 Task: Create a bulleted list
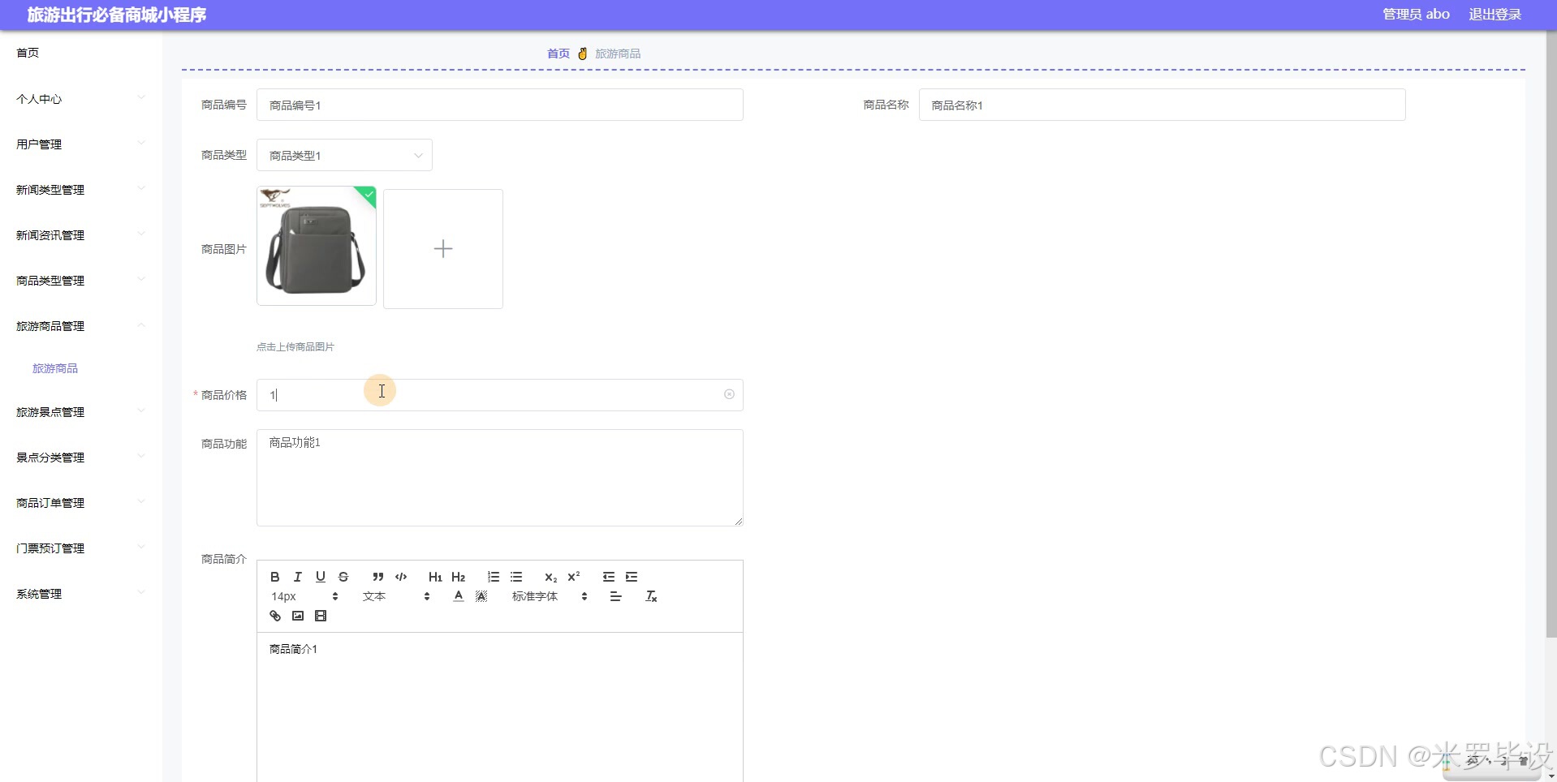515,577
